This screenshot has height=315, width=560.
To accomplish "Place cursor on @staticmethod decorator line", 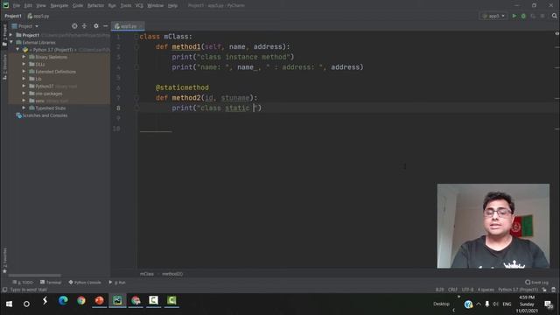I will point(182,87).
